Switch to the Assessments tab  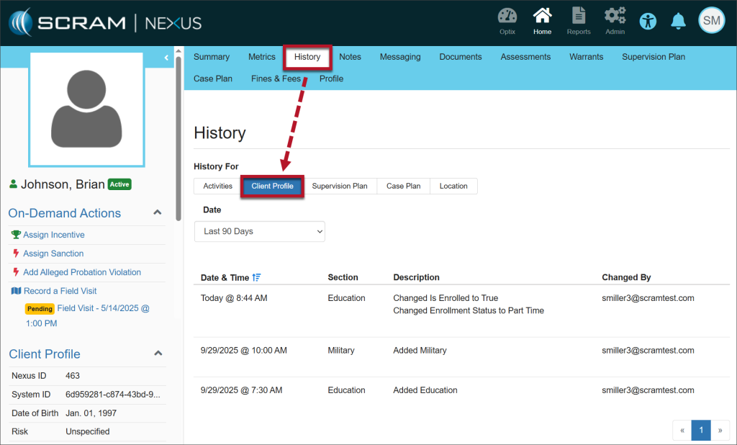tap(525, 57)
